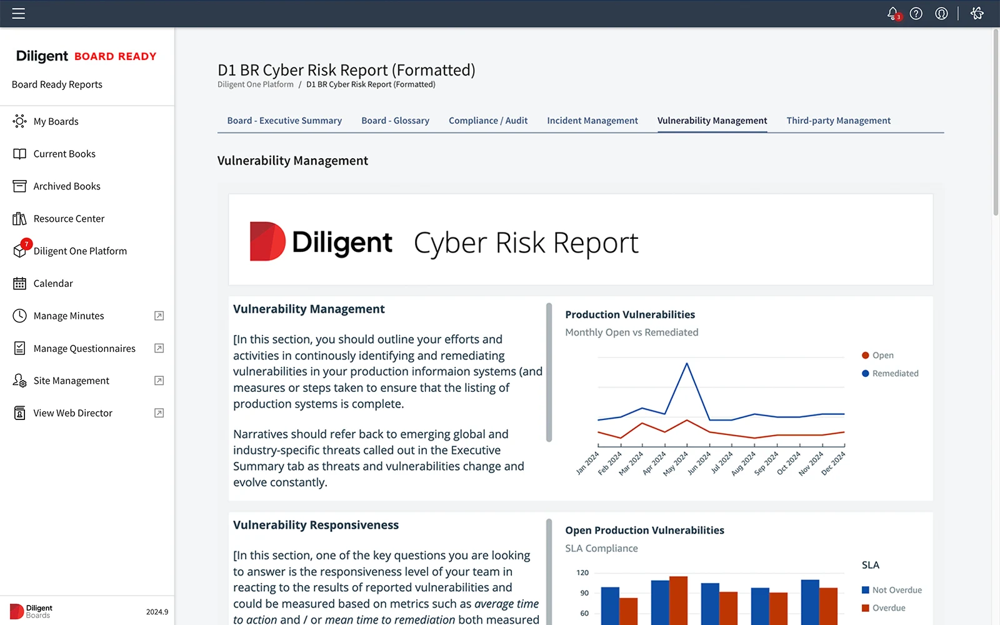Image resolution: width=1000 pixels, height=625 pixels.
Task: Click the Resource Center library icon
Action: (20, 219)
